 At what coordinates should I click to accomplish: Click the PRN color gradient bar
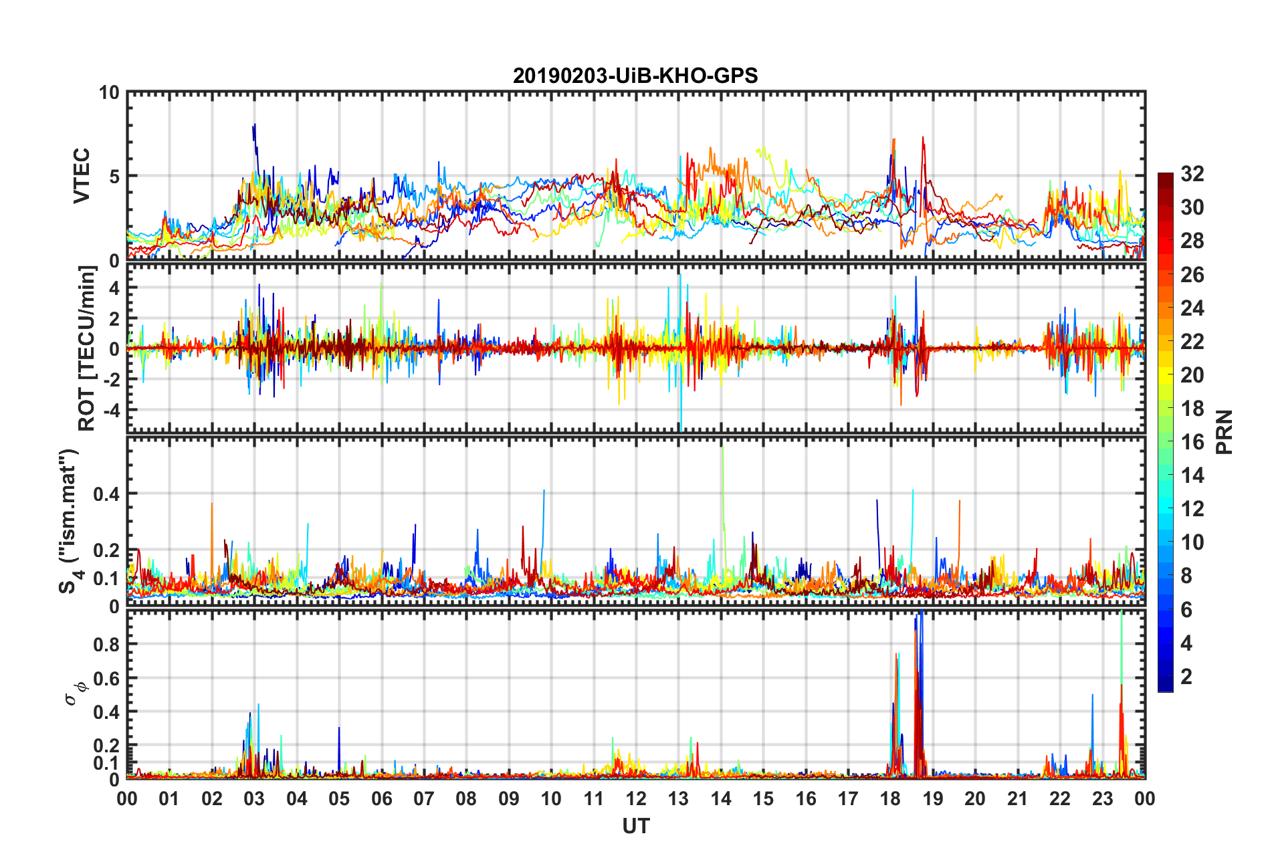(x=1166, y=433)
